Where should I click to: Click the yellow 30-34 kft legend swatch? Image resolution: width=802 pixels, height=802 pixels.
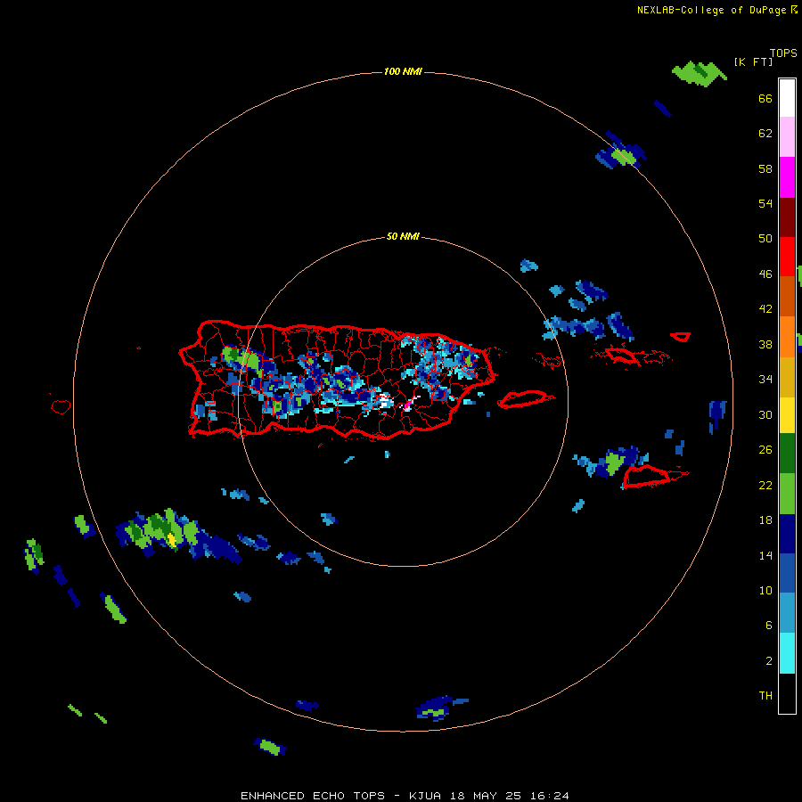pos(787,415)
